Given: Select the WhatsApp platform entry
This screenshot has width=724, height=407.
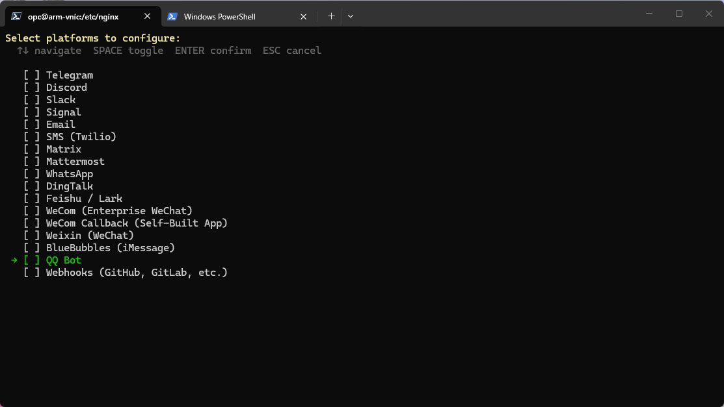Looking at the screenshot, I should 69,174.
